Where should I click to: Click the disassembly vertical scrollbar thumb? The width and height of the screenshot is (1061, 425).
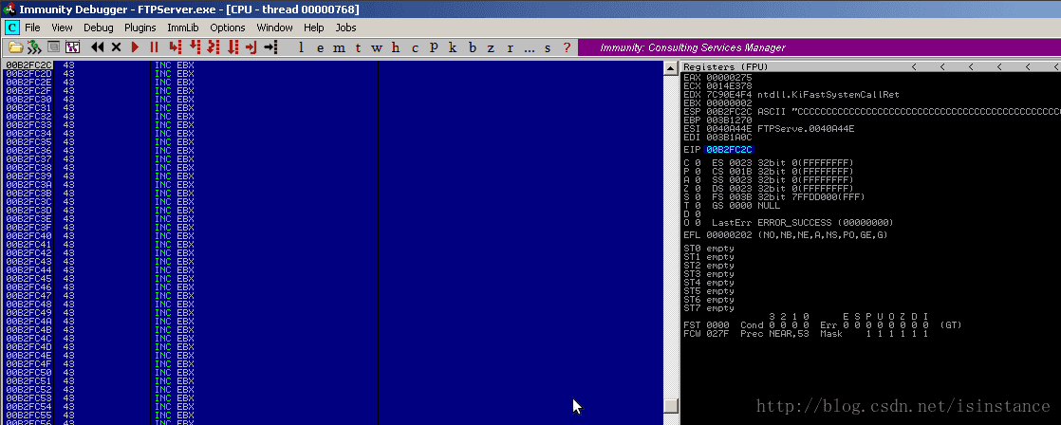(x=671, y=405)
